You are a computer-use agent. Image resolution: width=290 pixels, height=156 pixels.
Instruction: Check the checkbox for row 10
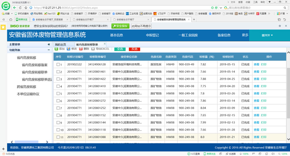tap(58, 130)
